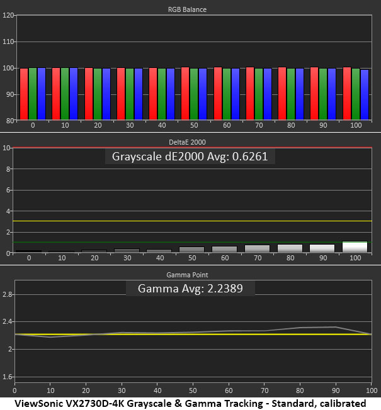Click the blue bar at 40 in RGB Balance
The width and height of the screenshot is (381, 410).
(171, 94)
